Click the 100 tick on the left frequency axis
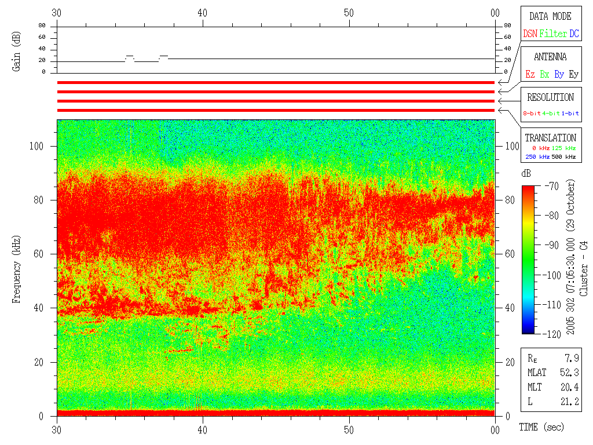Screen dimensions: 593x445 pyautogui.click(x=36, y=146)
